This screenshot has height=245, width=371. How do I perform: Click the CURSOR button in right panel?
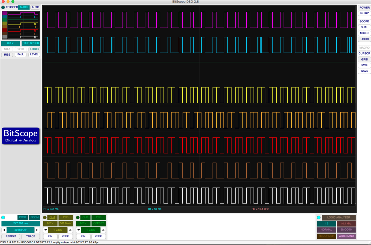(364, 53)
